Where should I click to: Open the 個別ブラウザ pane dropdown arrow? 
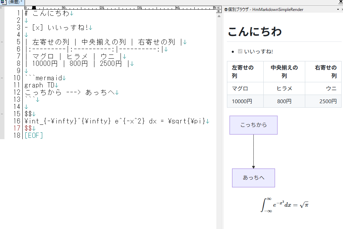click(338, 10)
